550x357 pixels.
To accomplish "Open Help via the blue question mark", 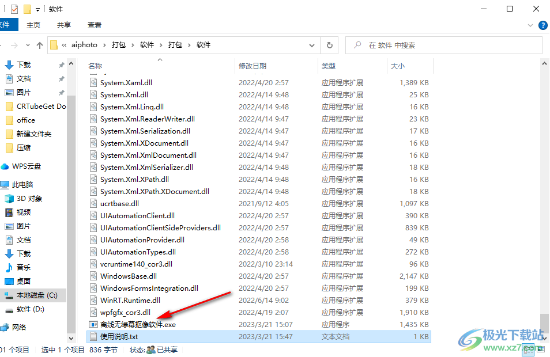I will (543, 25).
